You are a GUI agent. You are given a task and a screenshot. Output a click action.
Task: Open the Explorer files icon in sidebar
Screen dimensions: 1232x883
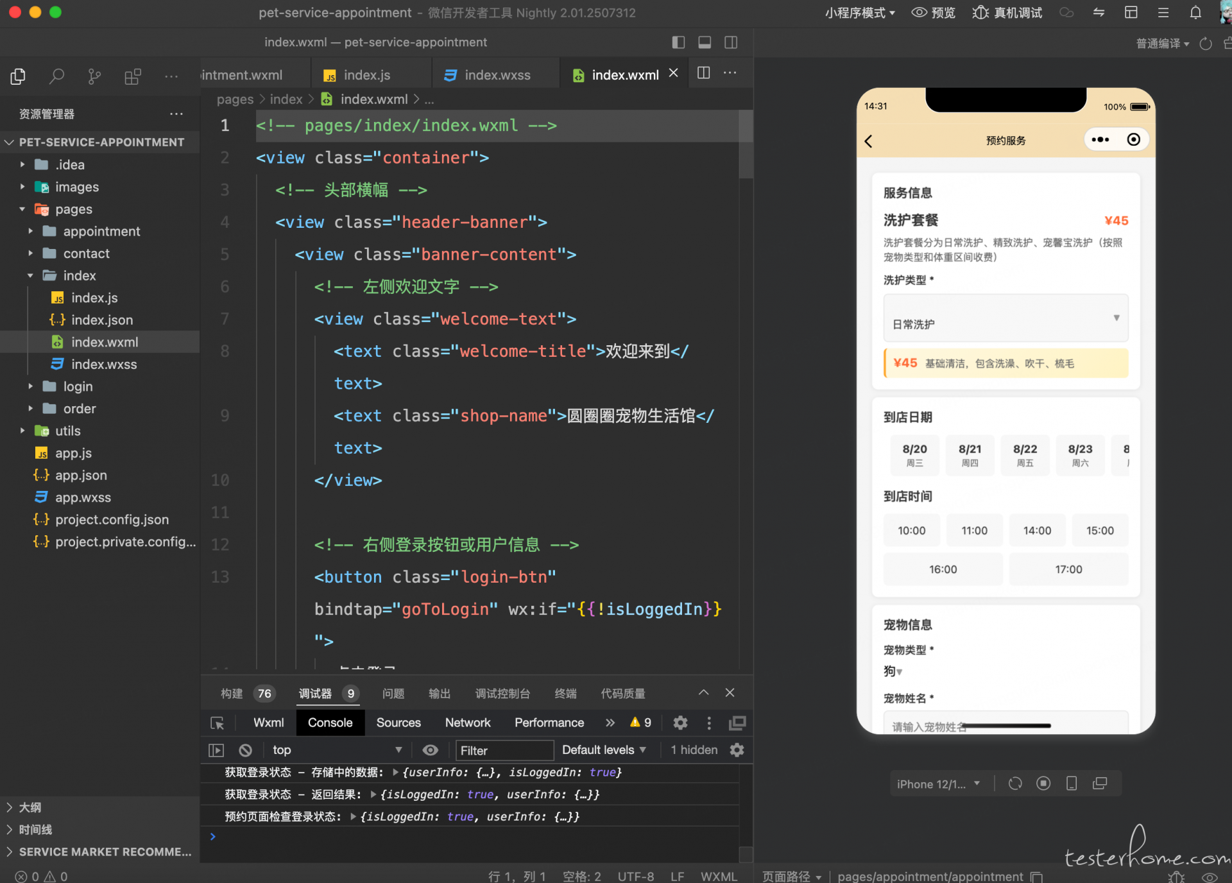[18, 77]
